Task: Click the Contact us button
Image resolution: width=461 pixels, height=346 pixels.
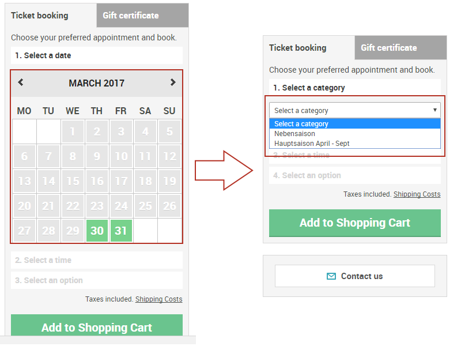Action: (x=354, y=276)
